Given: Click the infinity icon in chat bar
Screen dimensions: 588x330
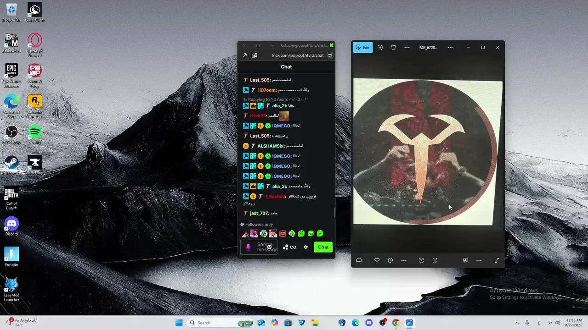Looking at the screenshot, I should tap(293, 247).
